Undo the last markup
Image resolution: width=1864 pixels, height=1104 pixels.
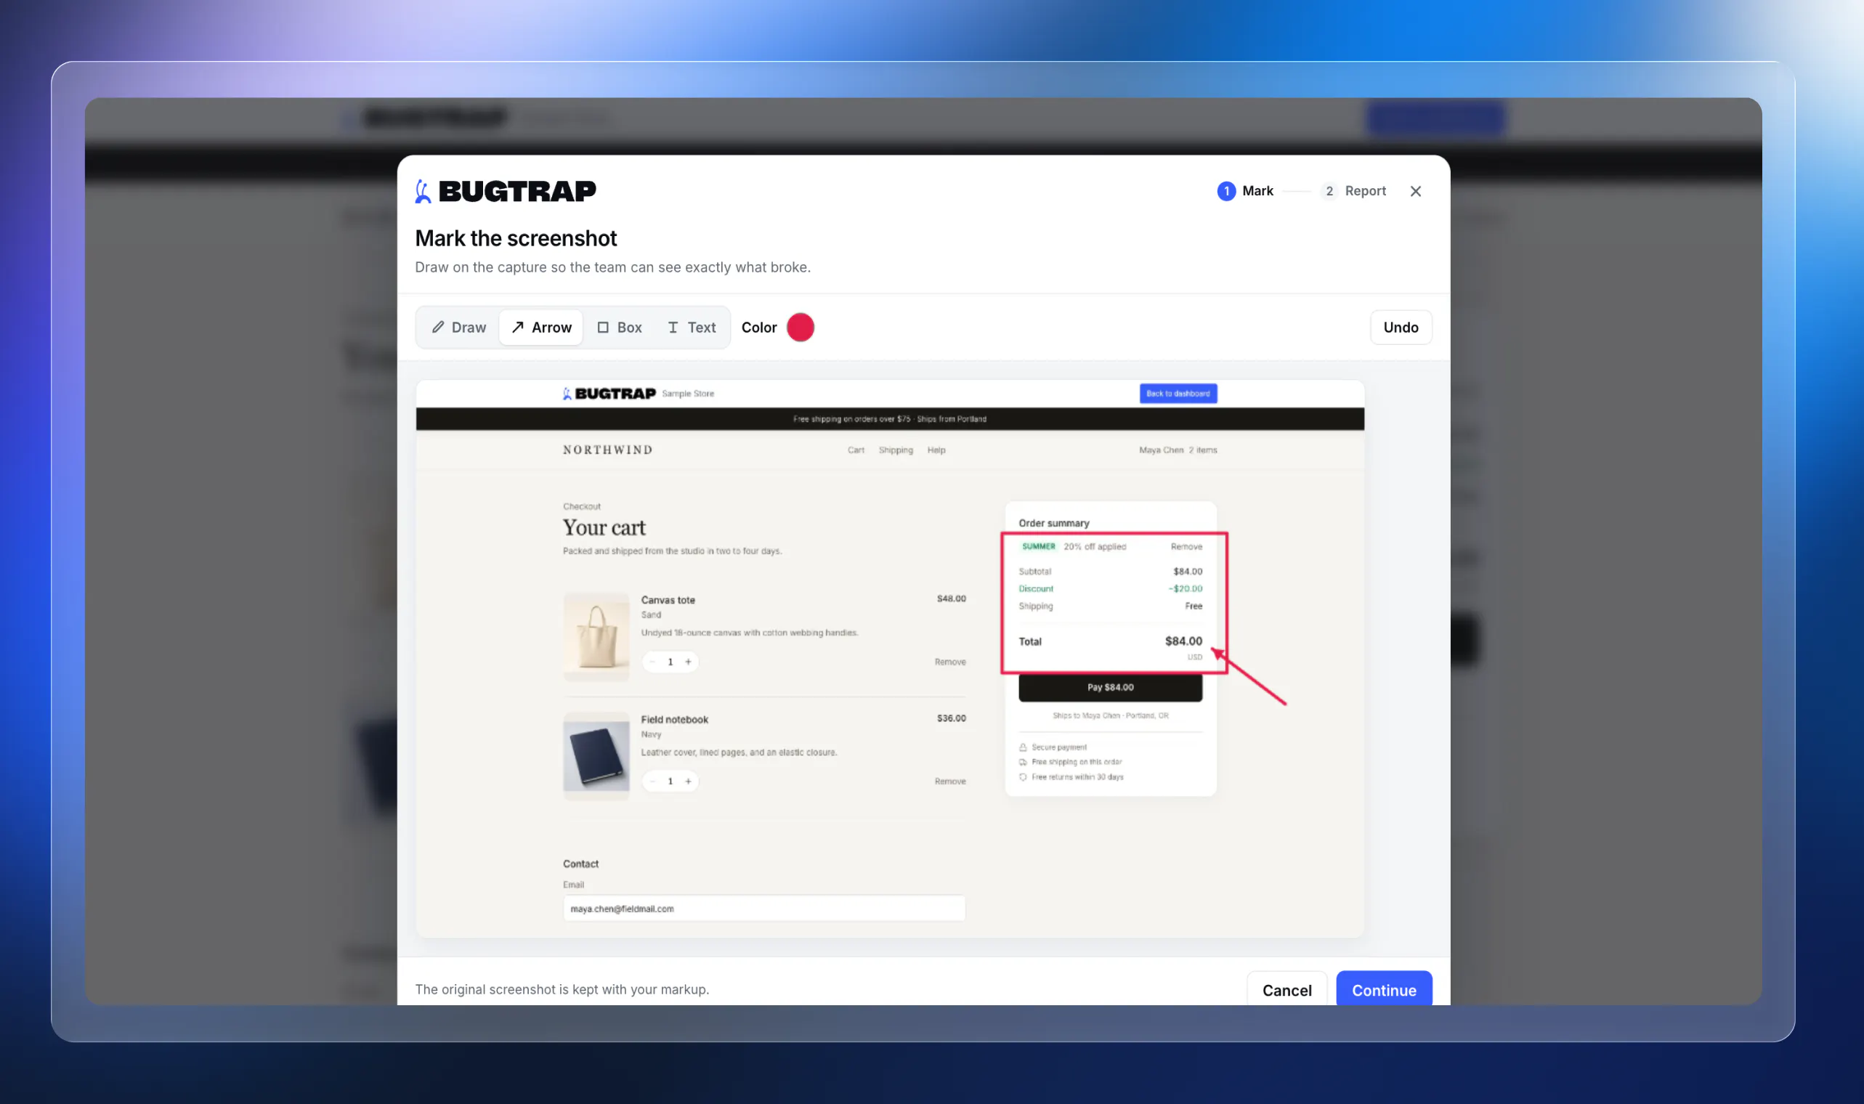1401,328
